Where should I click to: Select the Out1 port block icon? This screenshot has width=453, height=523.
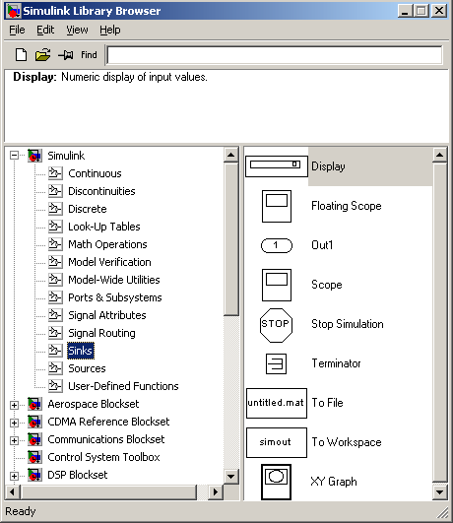click(x=277, y=246)
